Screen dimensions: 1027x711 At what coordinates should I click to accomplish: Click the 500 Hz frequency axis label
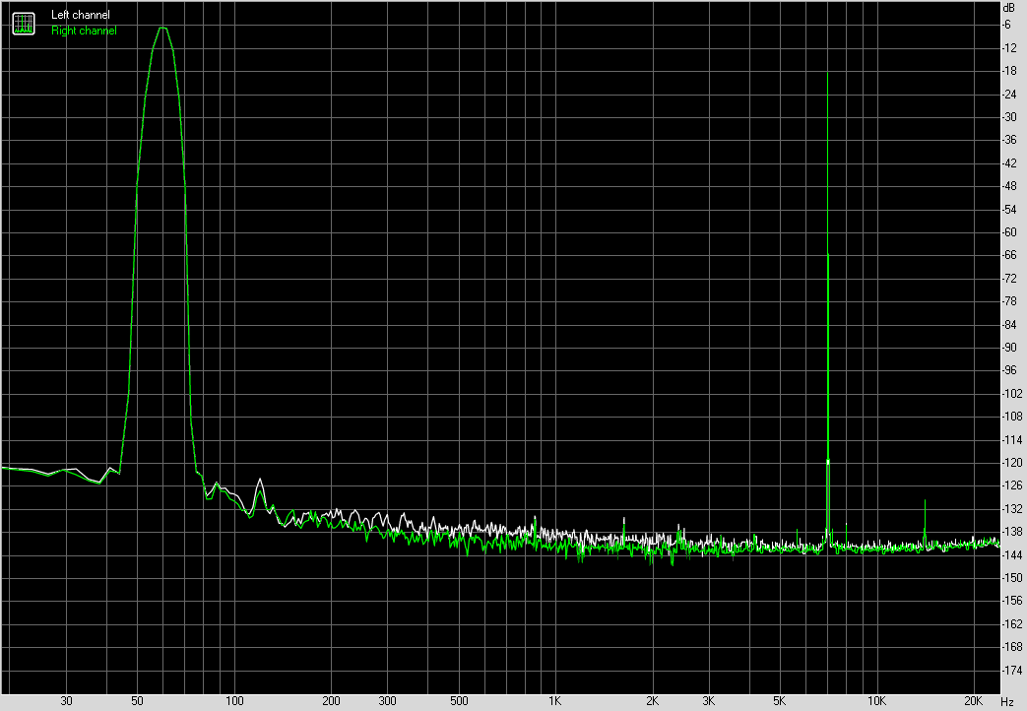pos(459,701)
